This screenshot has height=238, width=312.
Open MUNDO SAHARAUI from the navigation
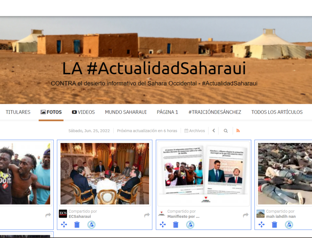point(126,112)
